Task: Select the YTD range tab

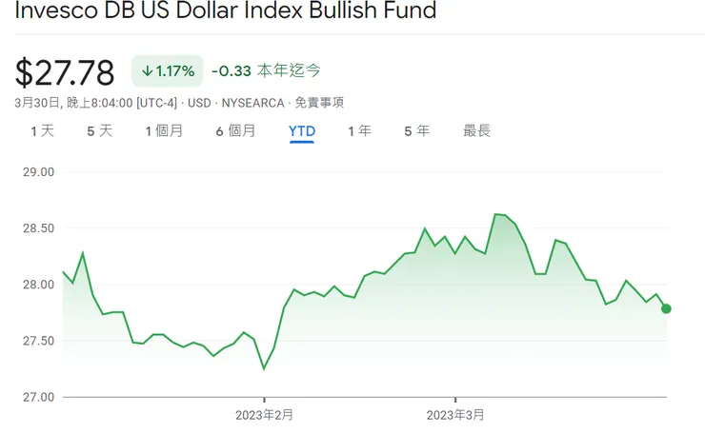Action: 302,131
